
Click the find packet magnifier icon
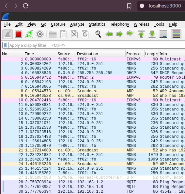(98, 34)
